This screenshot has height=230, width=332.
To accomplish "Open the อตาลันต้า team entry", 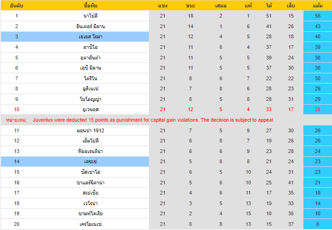I will click(90, 58).
